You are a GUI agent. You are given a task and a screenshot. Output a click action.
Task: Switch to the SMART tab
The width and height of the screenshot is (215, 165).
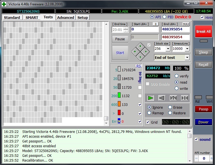point(32,17)
